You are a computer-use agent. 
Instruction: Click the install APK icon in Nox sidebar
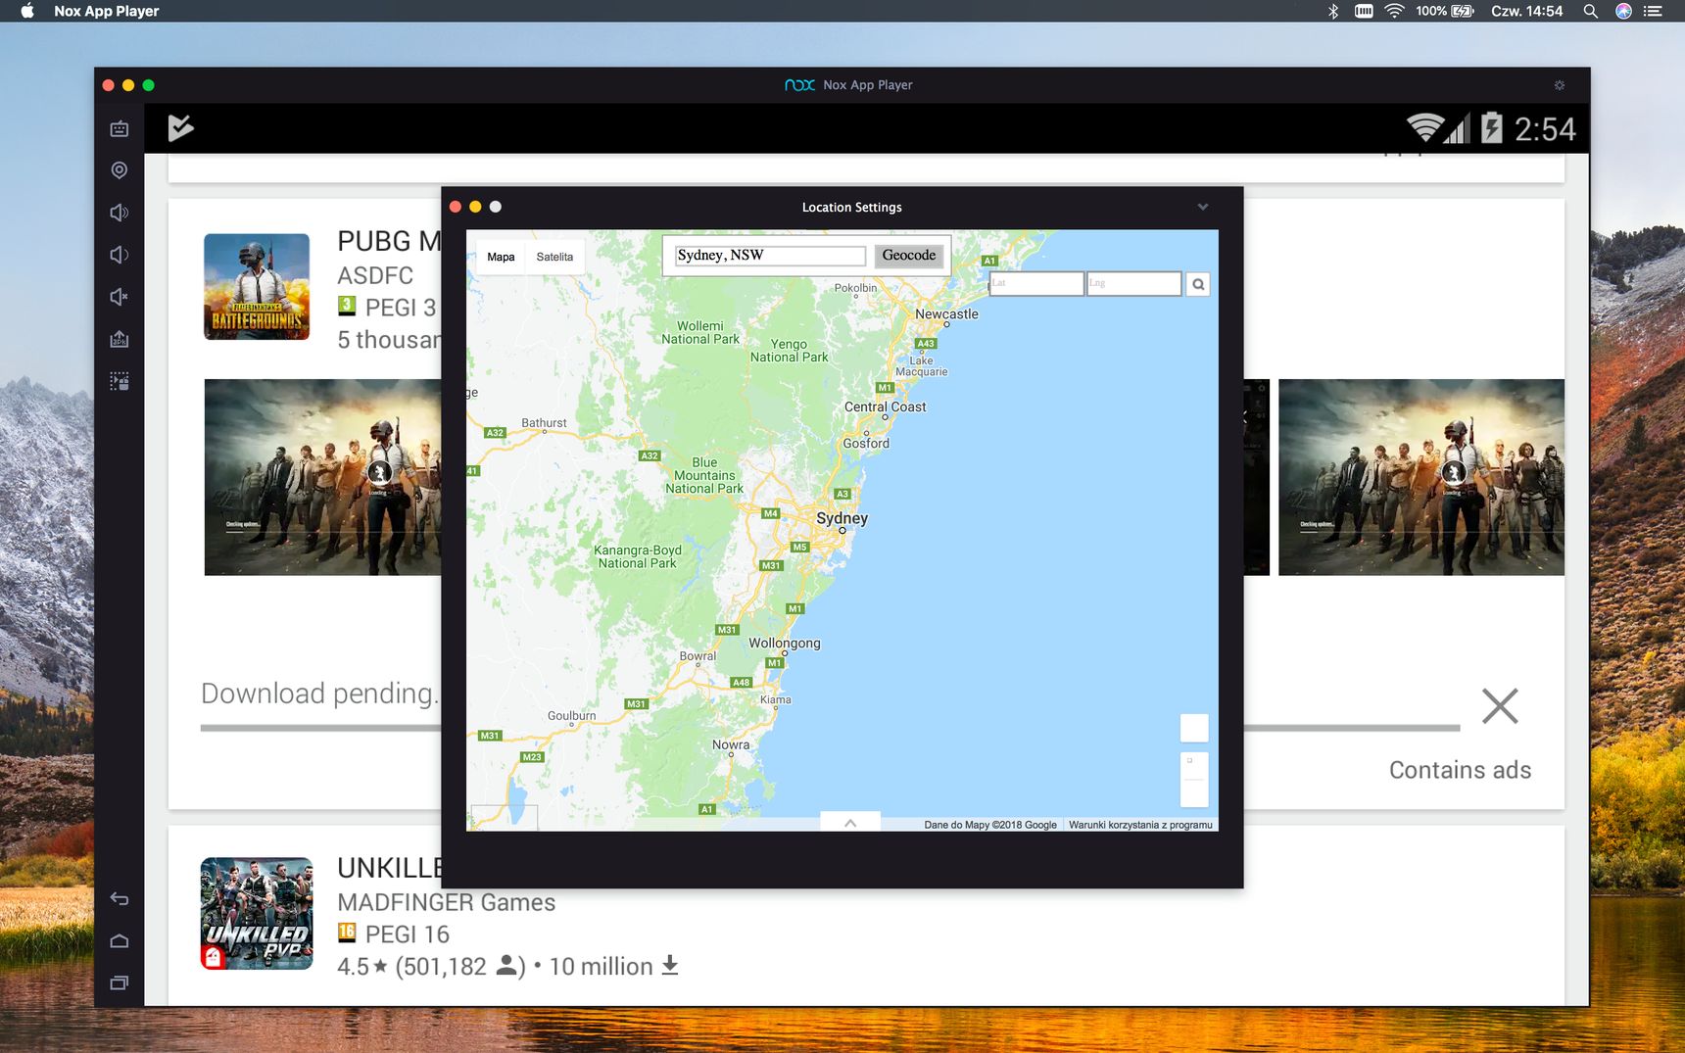(x=120, y=339)
